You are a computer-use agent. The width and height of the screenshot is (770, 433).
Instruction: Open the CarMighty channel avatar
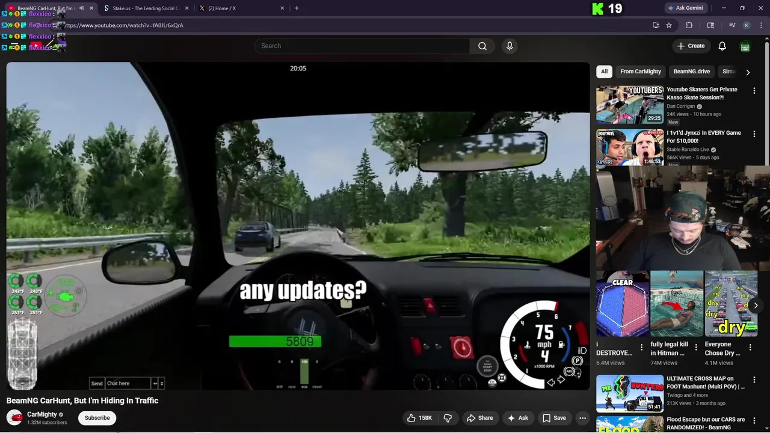point(14,417)
